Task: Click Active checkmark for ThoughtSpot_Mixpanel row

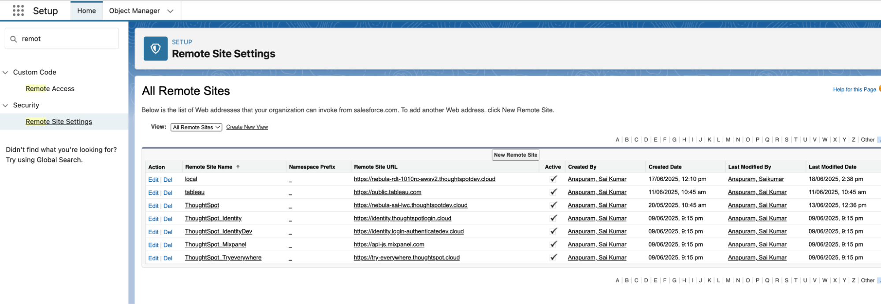Action: 553,245
